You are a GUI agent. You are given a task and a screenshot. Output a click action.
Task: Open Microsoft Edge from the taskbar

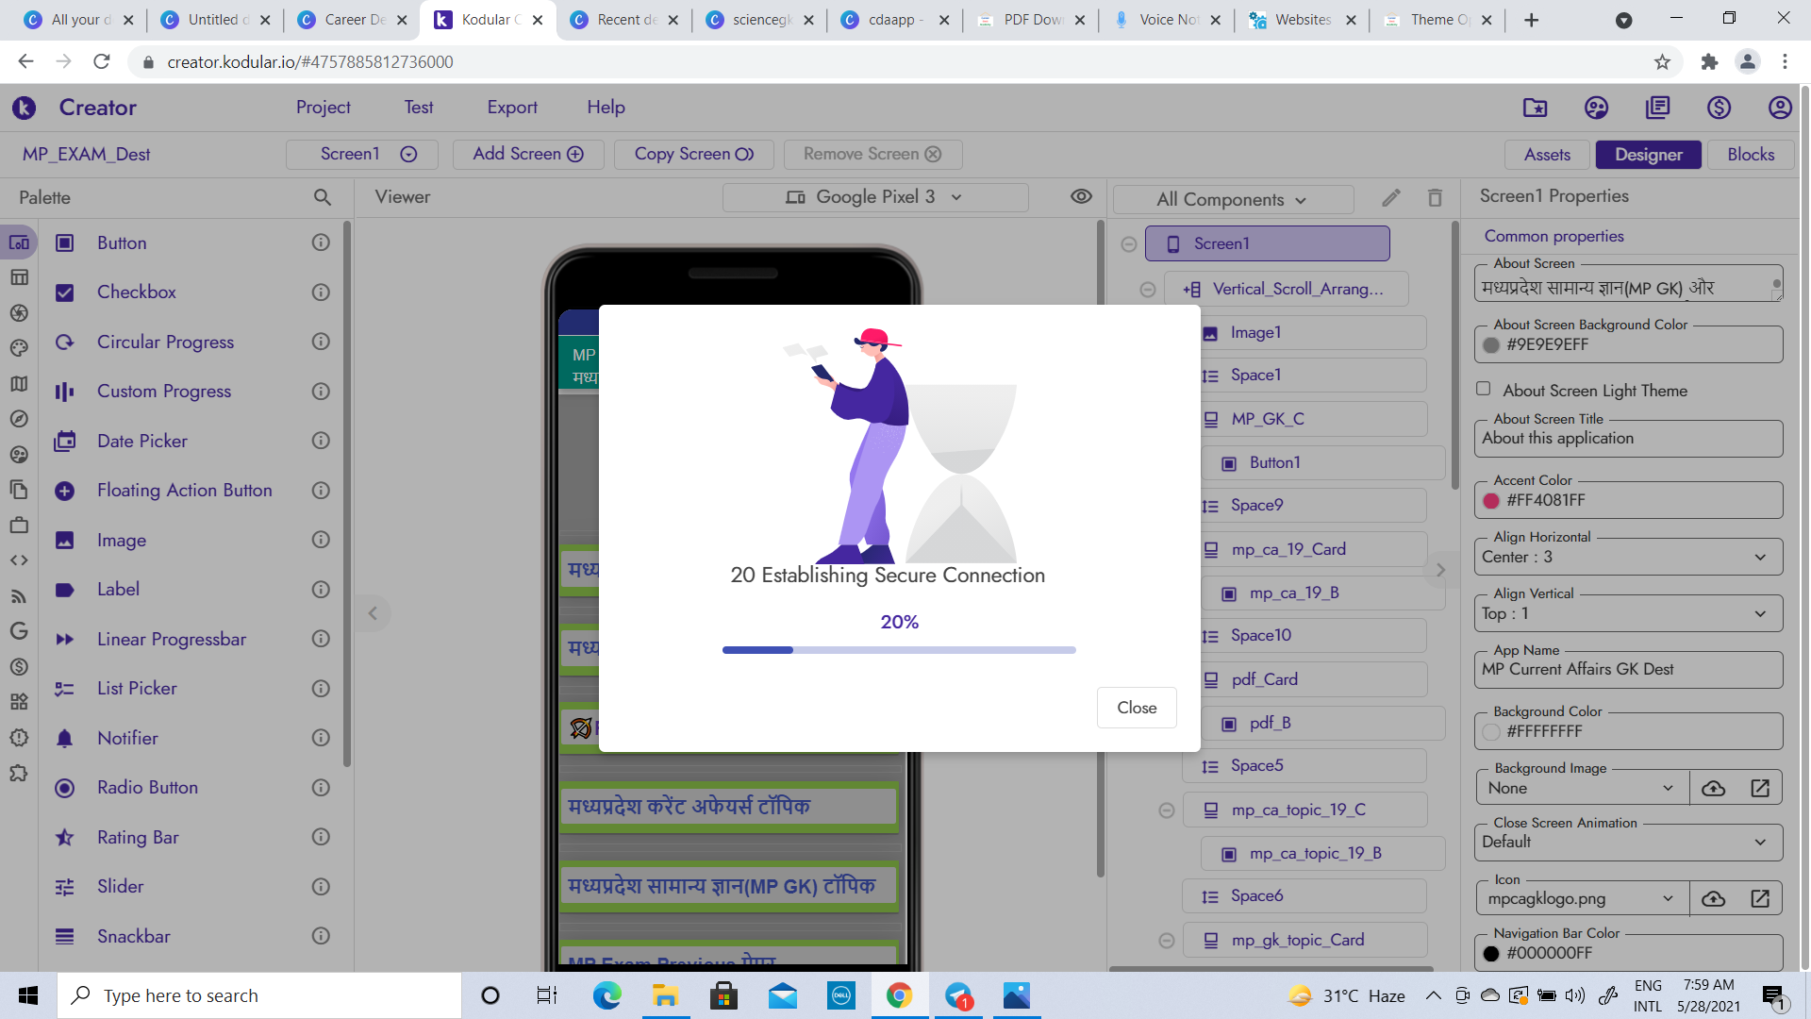coord(606,995)
